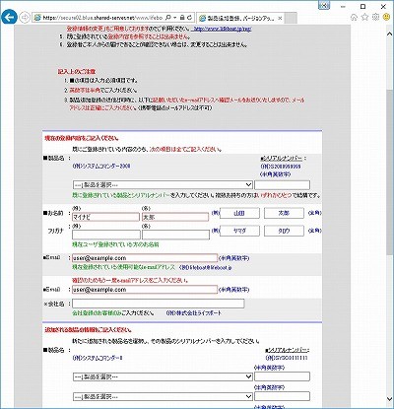Click the smiley feedback icon
This screenshot has width=394, height=409.
(x=387, y=17)
